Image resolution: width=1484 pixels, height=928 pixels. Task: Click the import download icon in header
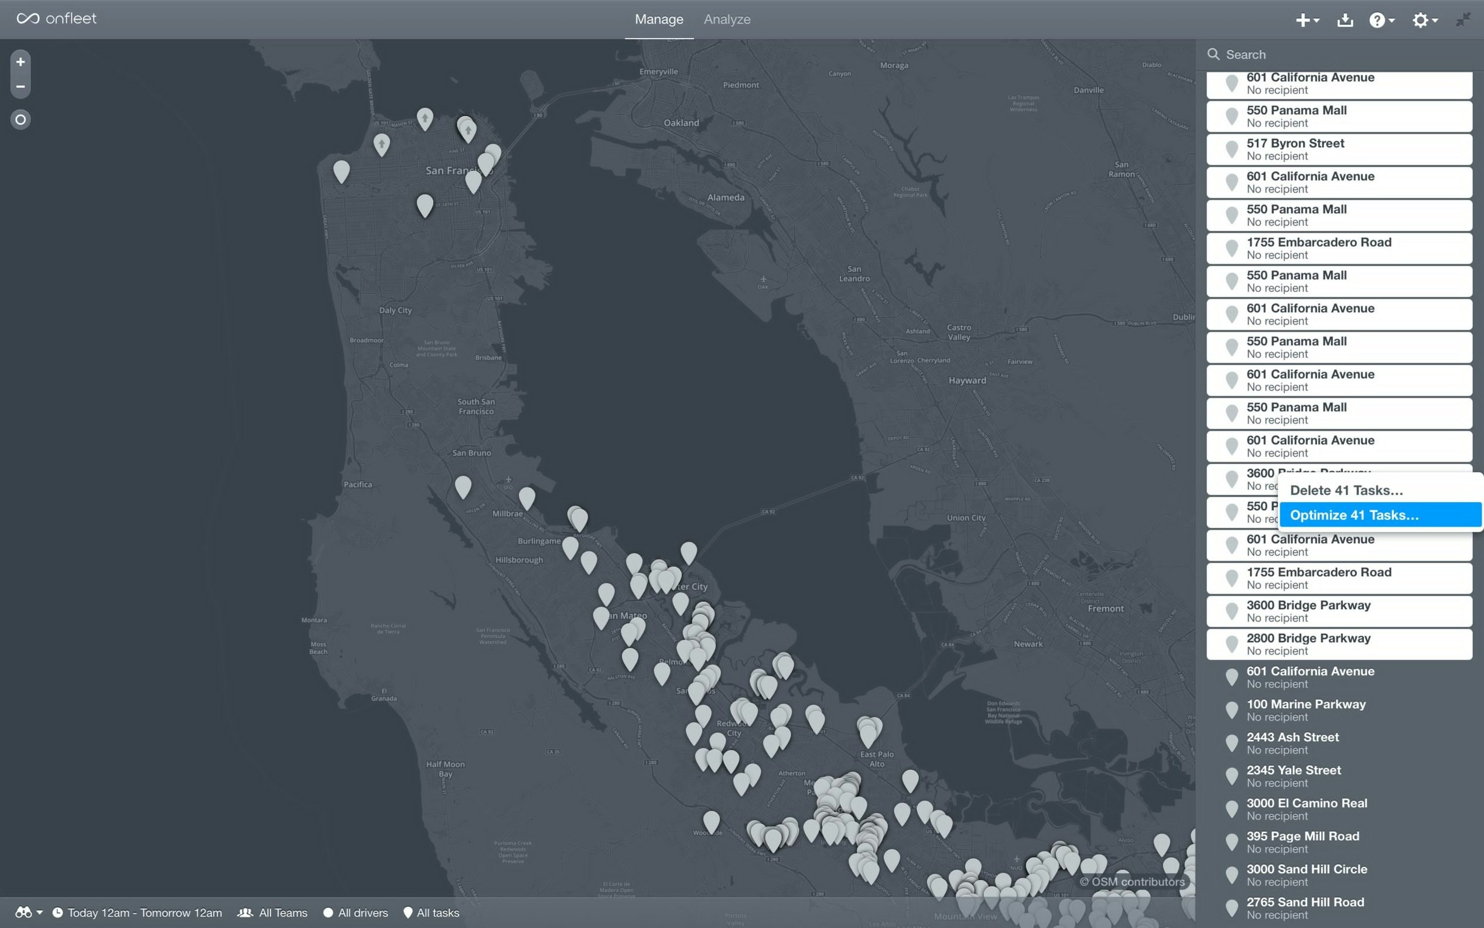(1345, 21)
